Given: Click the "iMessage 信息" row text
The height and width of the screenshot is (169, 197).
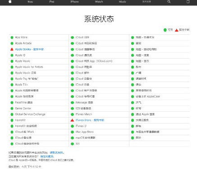Looking at the screenshot, I should click(x=84, y=102).
